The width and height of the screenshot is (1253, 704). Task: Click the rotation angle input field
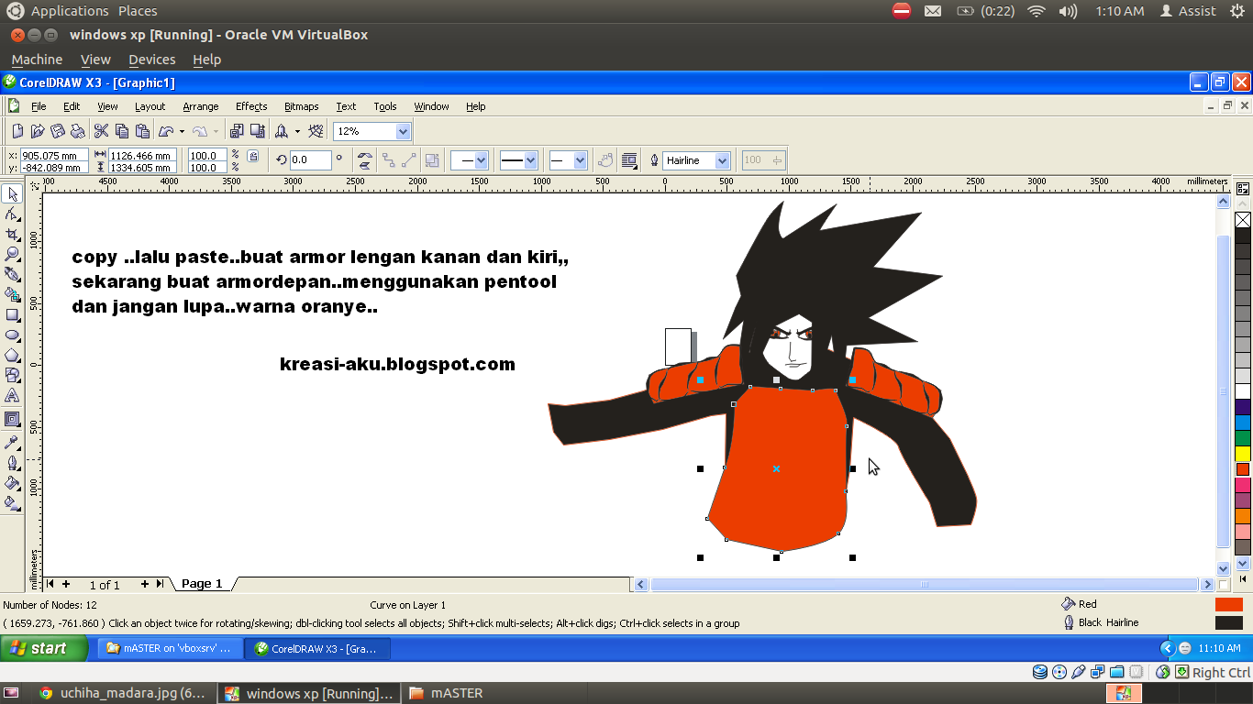310,160
